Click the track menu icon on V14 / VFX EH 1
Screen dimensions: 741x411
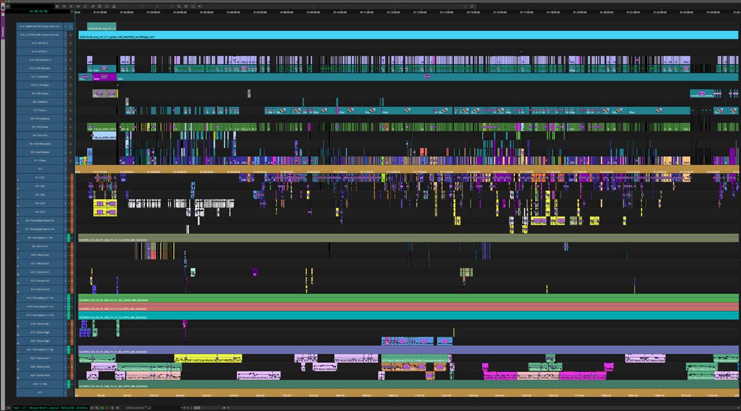tap(70, 52)
